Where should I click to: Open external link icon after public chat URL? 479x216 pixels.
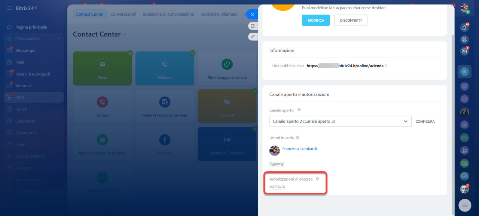(386, 66)
